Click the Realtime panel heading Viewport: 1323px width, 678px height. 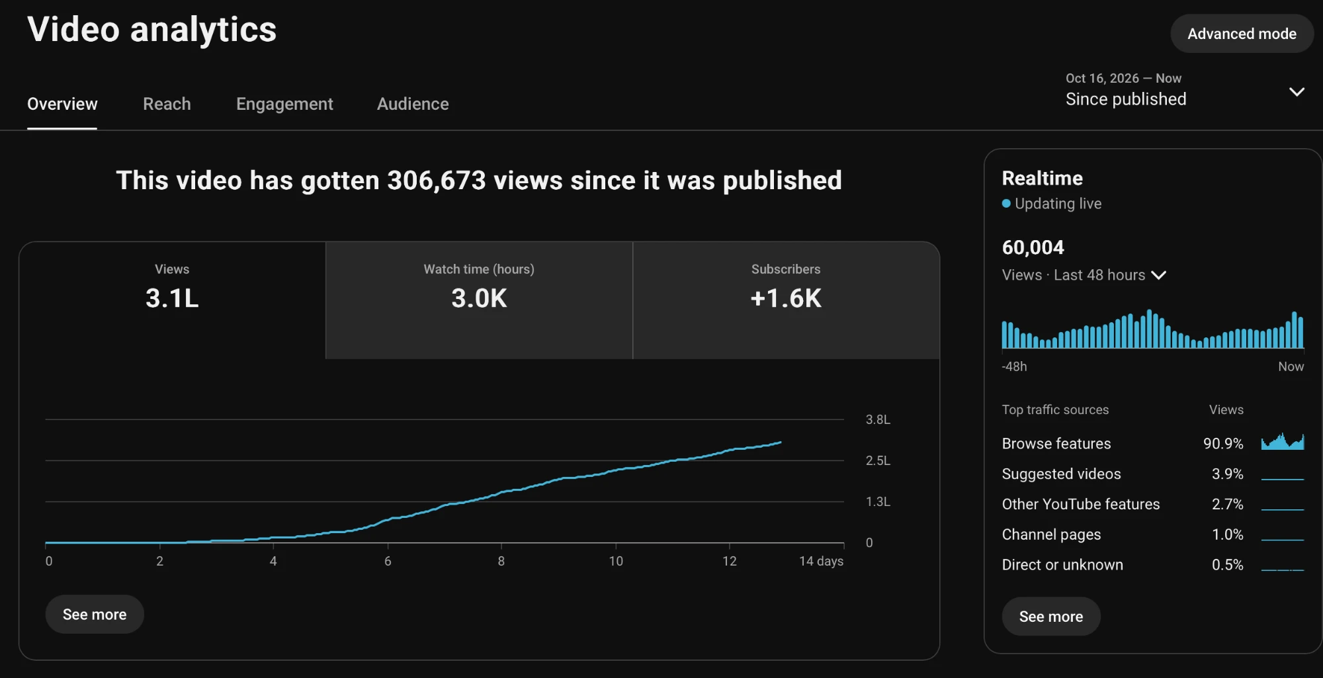pos(1042,178)
